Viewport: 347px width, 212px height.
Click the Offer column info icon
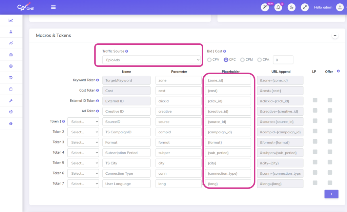click(339, 71)
